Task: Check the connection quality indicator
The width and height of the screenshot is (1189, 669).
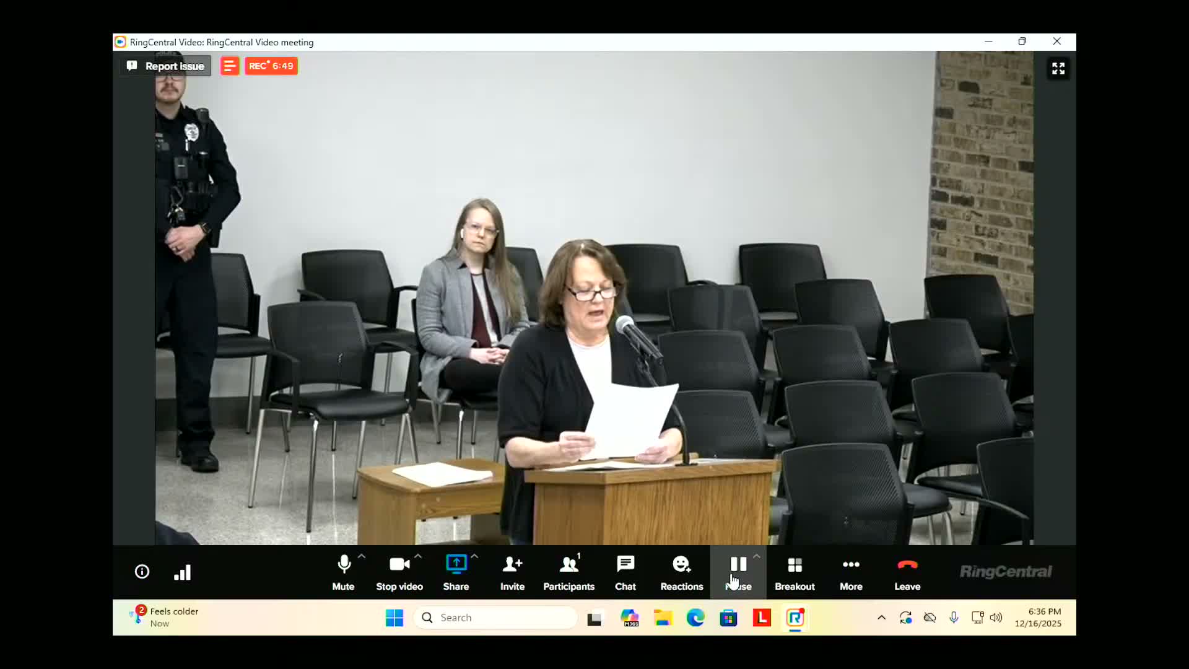Action: [x=183, y=571]
